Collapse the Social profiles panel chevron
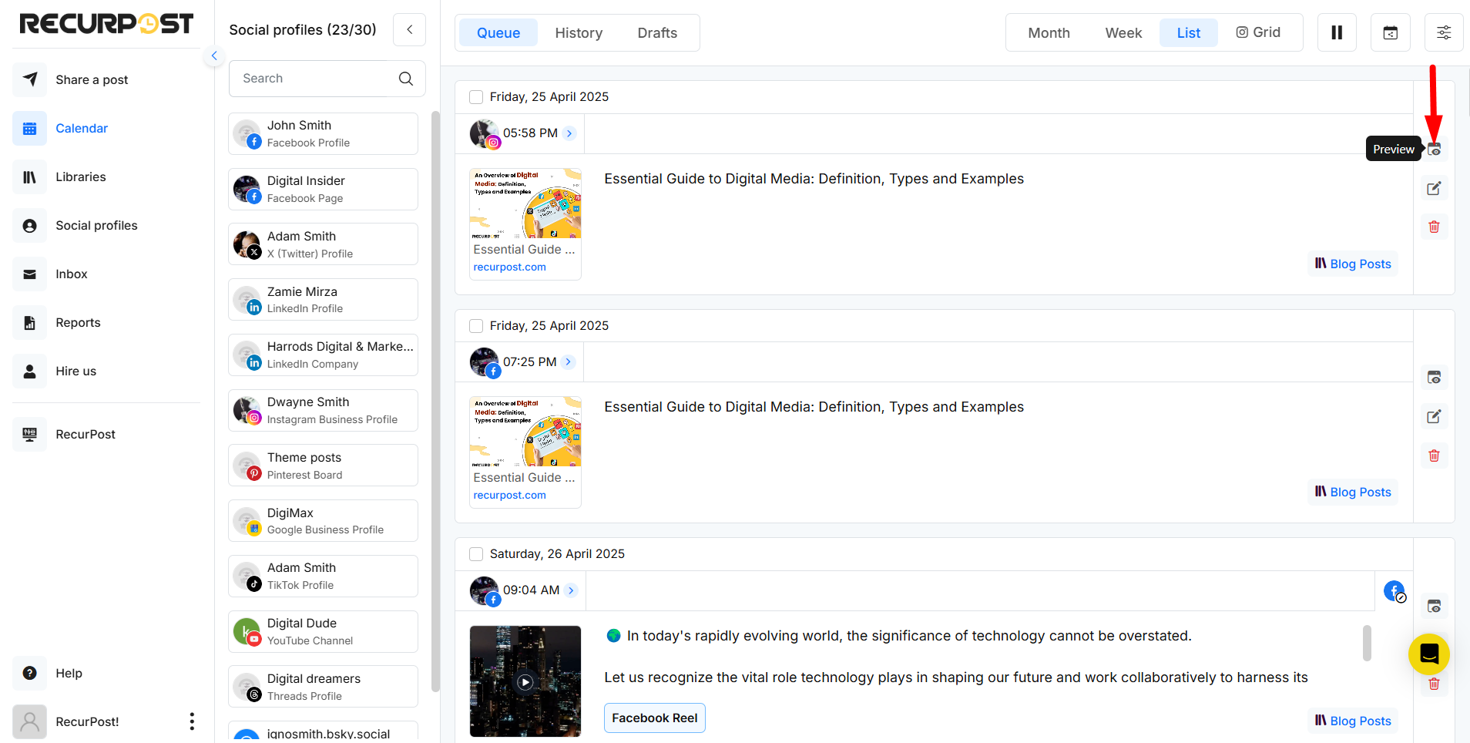 410,30
